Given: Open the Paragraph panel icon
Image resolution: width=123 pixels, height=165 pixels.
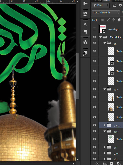Looking at the screenshot, I should click(x=85, y=32).
